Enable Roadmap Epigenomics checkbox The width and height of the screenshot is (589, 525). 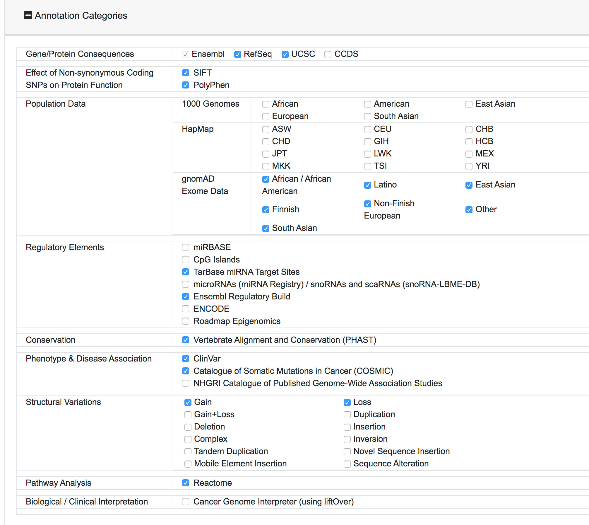tap(186, 321)
